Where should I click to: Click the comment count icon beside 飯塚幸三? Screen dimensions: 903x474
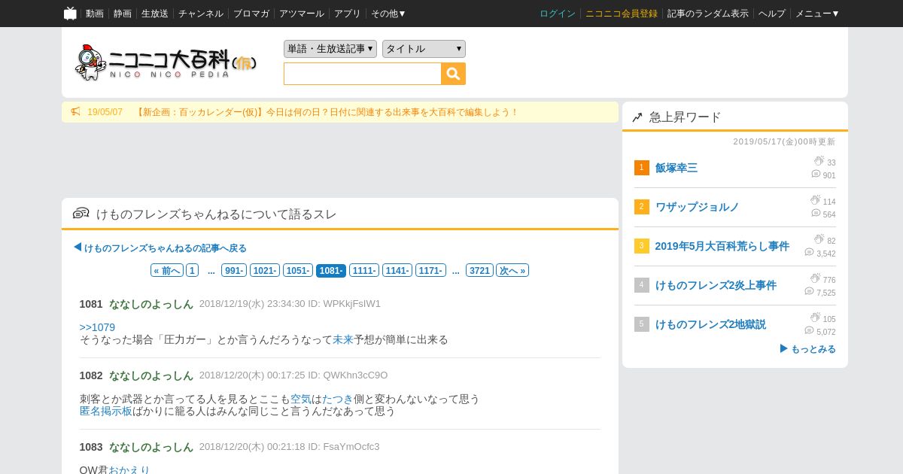(816, 174)
